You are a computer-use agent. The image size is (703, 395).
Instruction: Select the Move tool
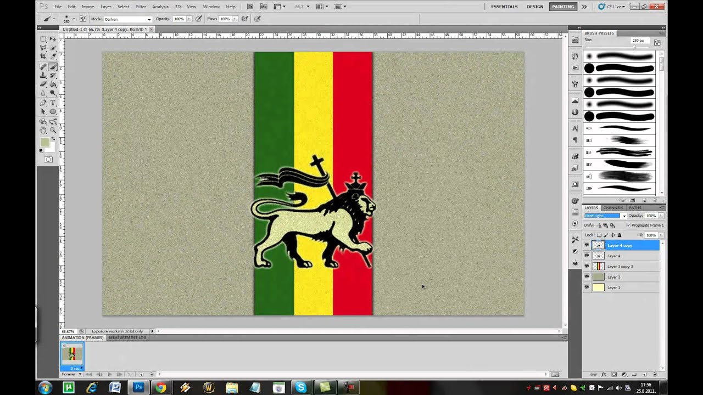pos(53,39)
